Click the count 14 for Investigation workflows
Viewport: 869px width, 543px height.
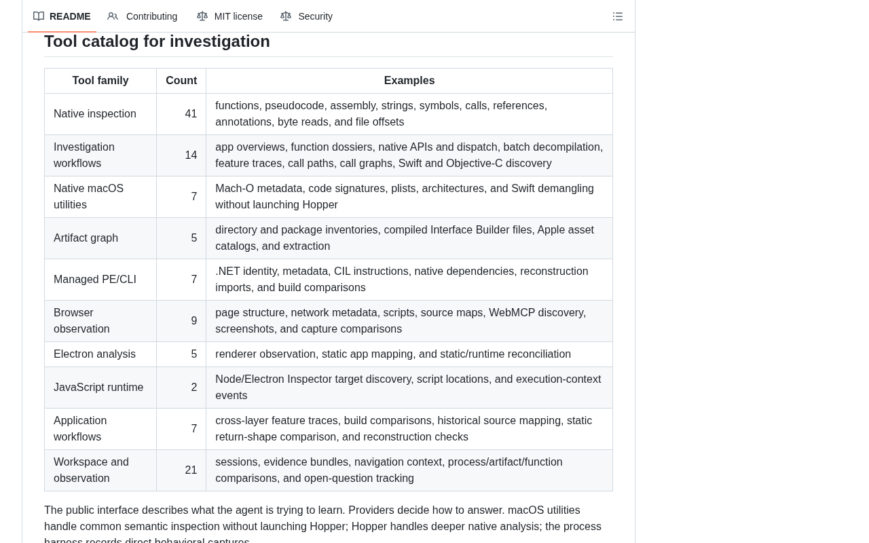click(x=191, y=155)
